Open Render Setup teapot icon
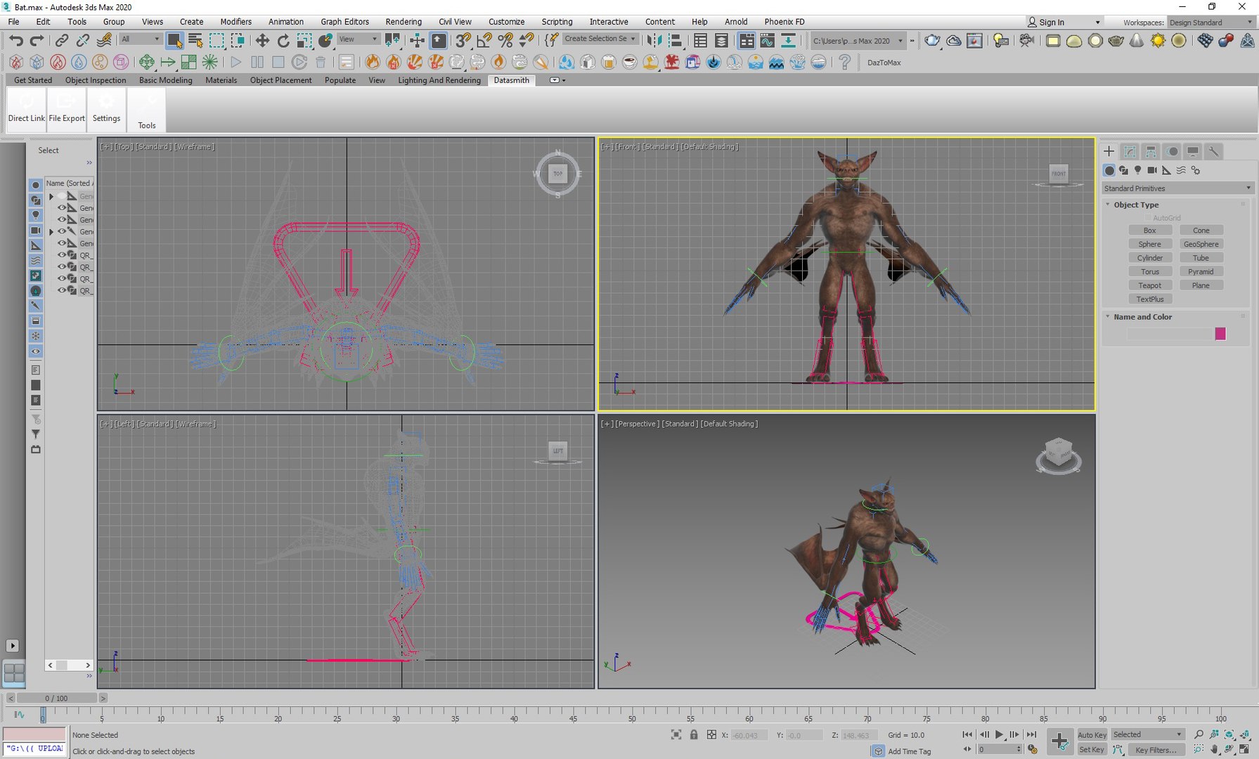 point(932,40)
